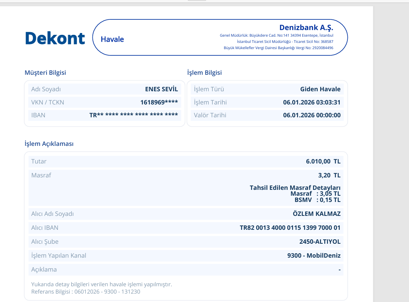
Task: Select the Havale label in header
Action: pyautogui.click(x=112, y=39)
